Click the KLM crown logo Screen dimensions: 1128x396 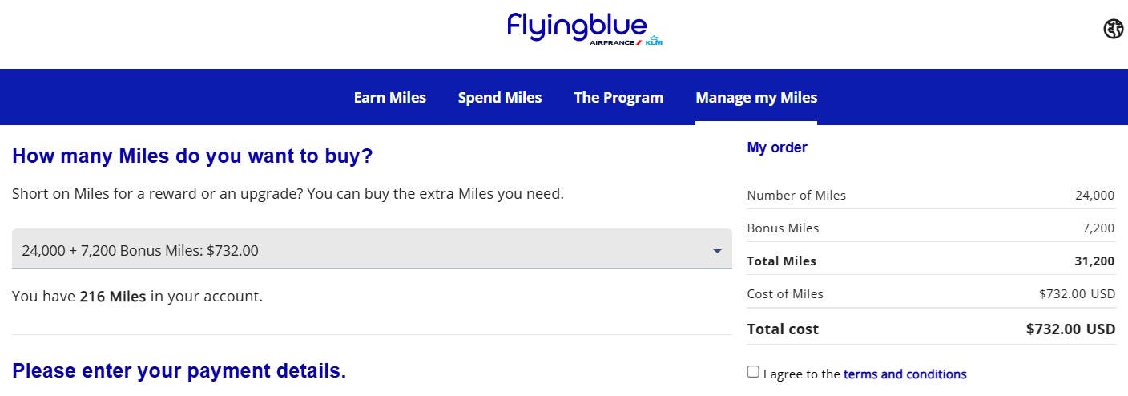pyautogui.click(x=654, y=40)
